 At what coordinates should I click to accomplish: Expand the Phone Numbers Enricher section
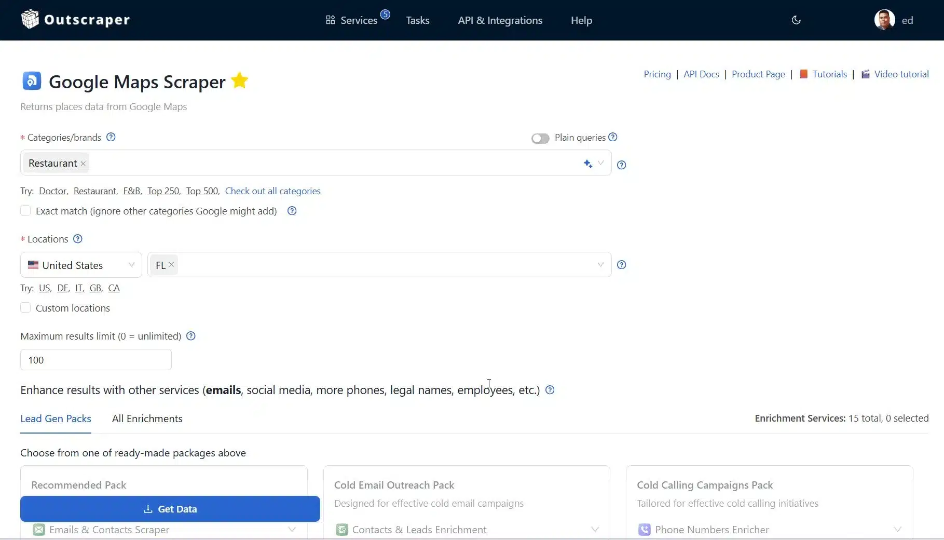(x=897, y=530)
